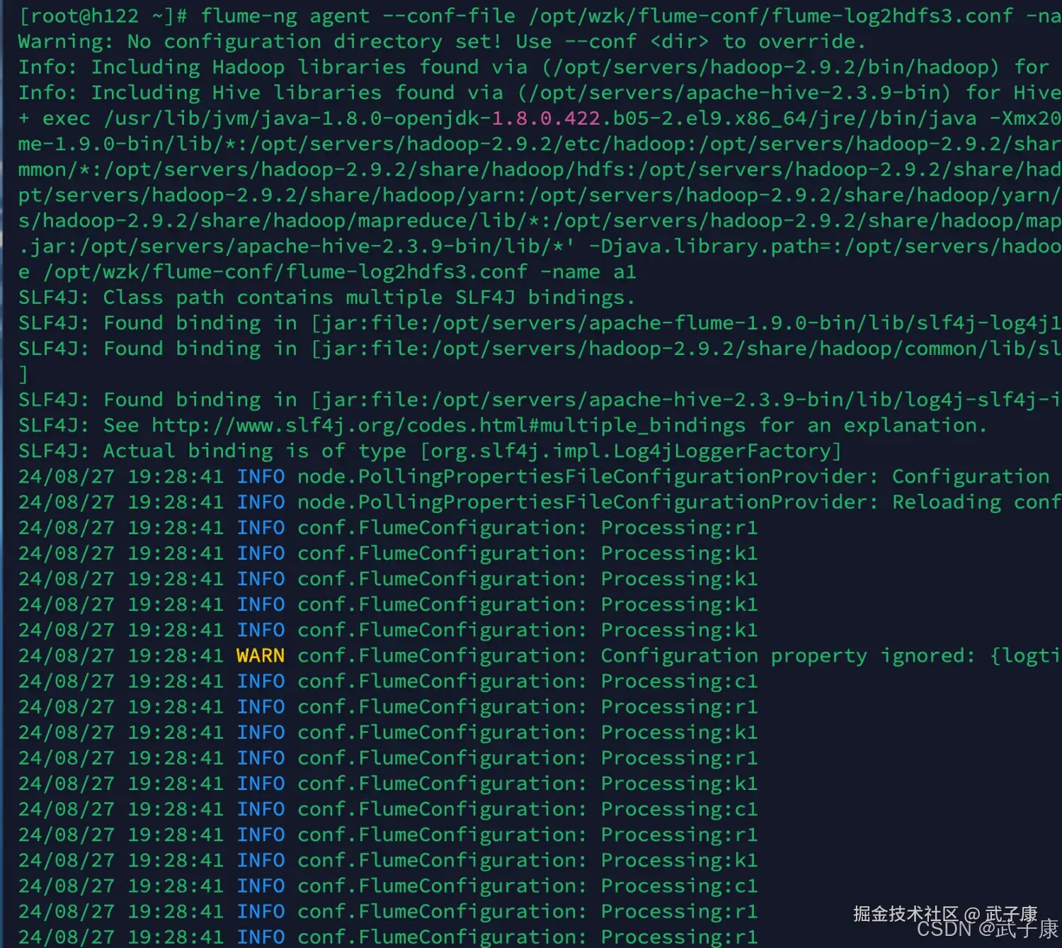Click the '+ exec /usr/lib/jvm/java' command start
1062x948 pixels.
click(164, 118)
